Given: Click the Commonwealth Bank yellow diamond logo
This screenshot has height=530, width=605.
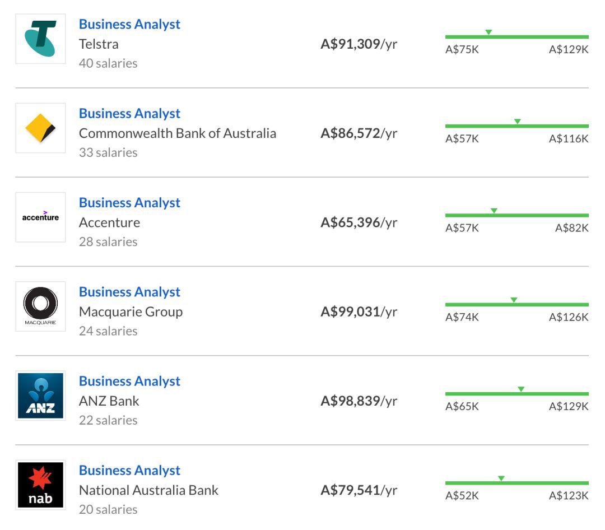Looking at the screenshot, I should [x=40, y=128].
